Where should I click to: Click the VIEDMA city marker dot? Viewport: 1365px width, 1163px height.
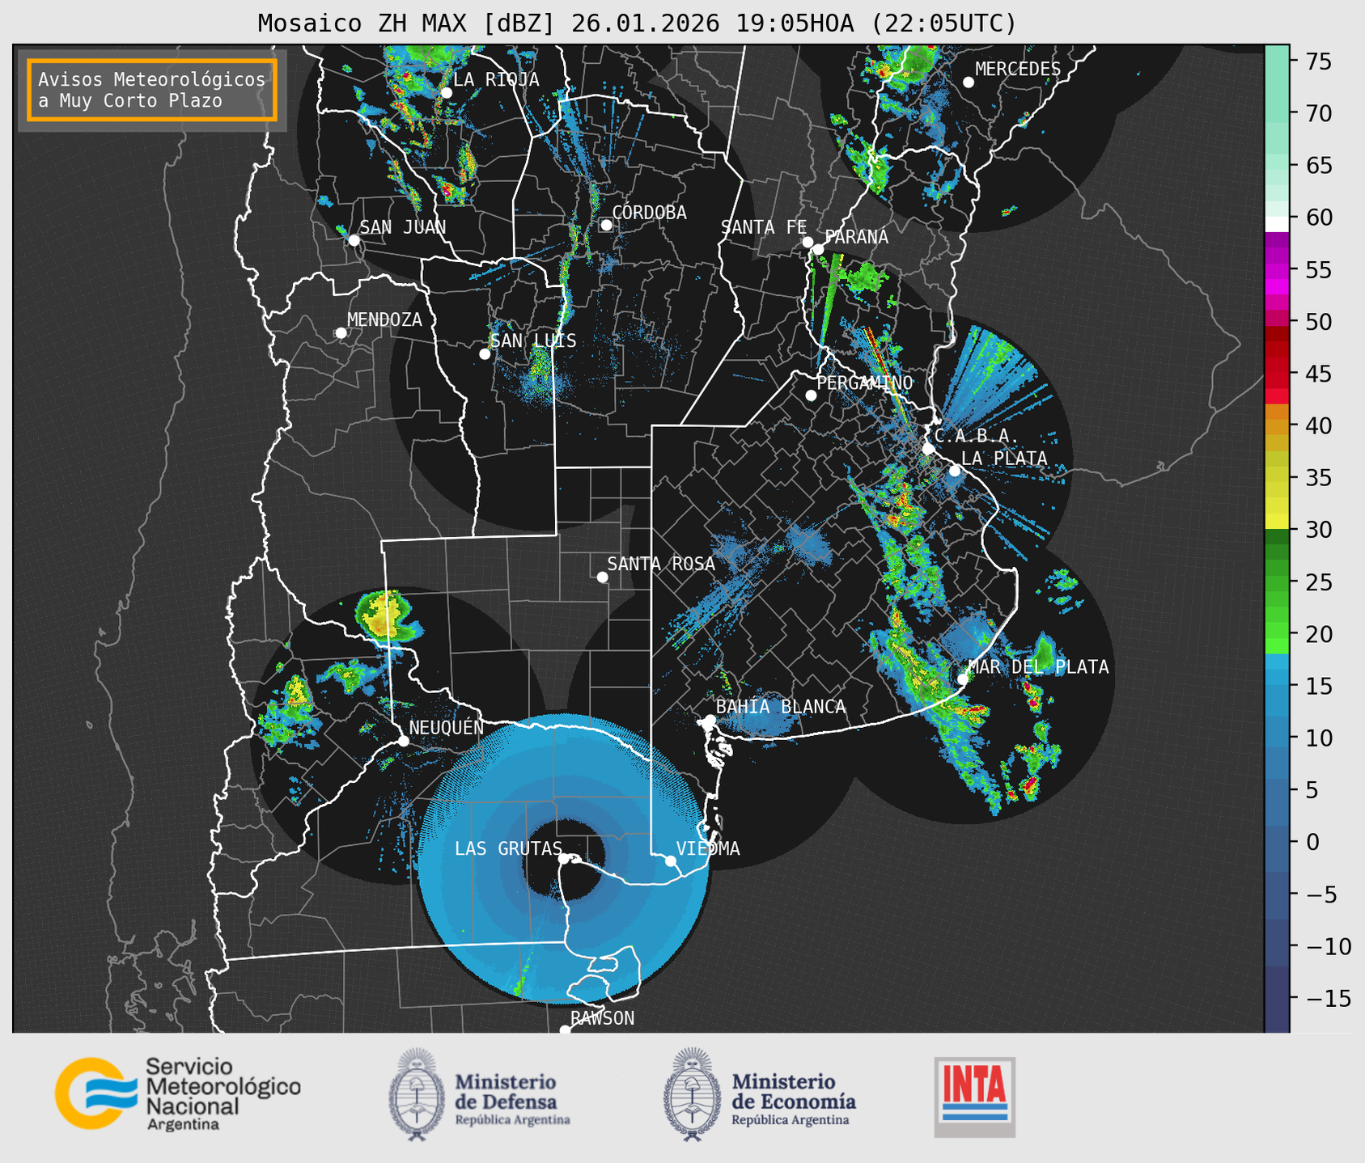[x=671, y=861]
